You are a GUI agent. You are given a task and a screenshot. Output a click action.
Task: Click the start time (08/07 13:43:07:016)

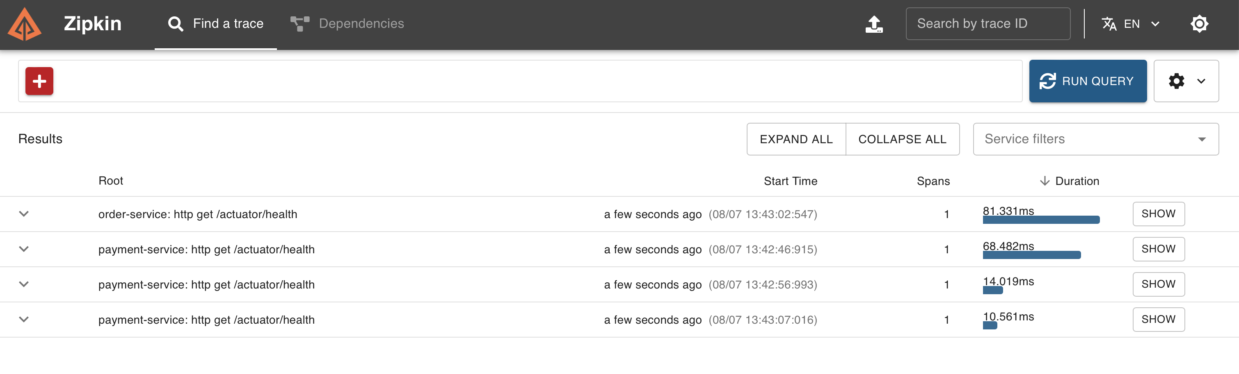coord(763,320)
